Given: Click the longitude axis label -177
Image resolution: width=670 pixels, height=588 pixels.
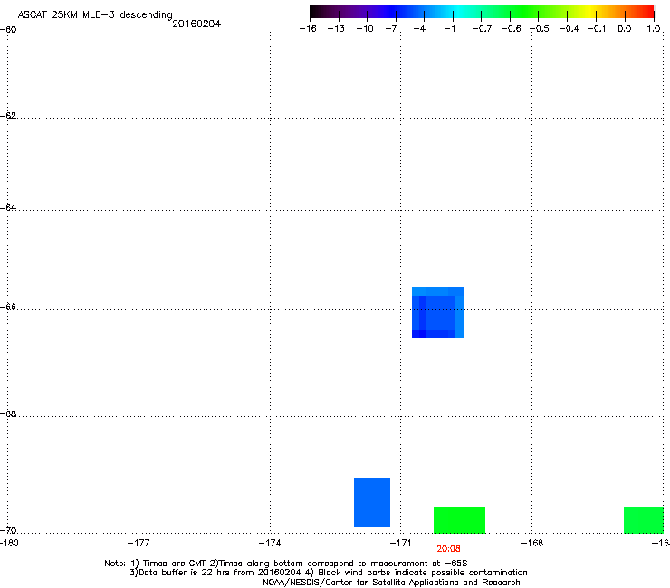Looking at the screenshot, I should [x=139, y=543].
